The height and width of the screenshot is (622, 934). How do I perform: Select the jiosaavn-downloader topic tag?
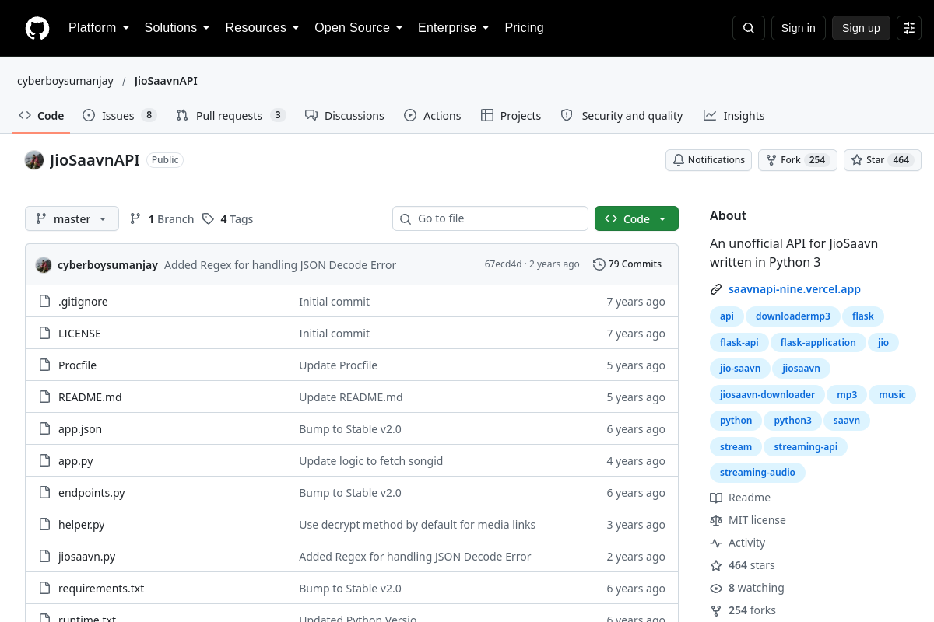tap(767, 395)
